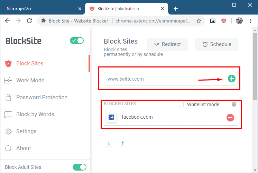This screenshot has height=173, width=258.
Task: Open a new tab with plus button
Action: 176,9
